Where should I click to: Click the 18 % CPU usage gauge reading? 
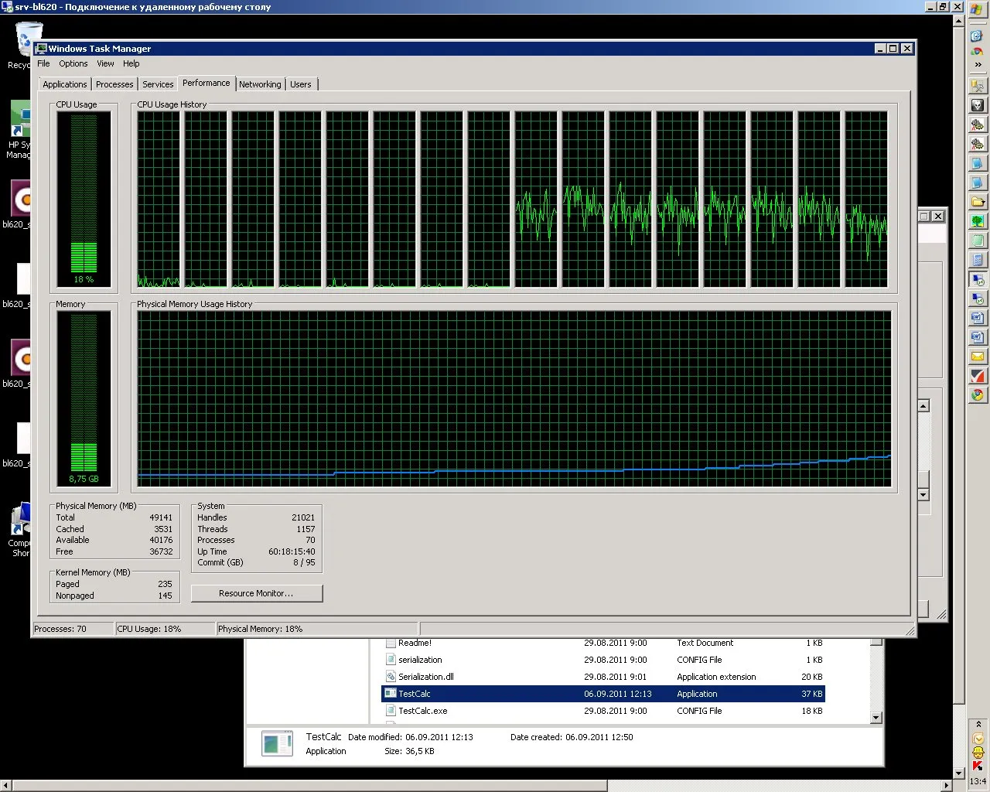[84, 279]
